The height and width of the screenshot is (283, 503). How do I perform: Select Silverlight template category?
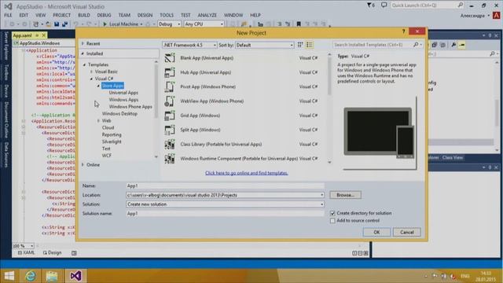pyautogui.click(x=112, y=141)
